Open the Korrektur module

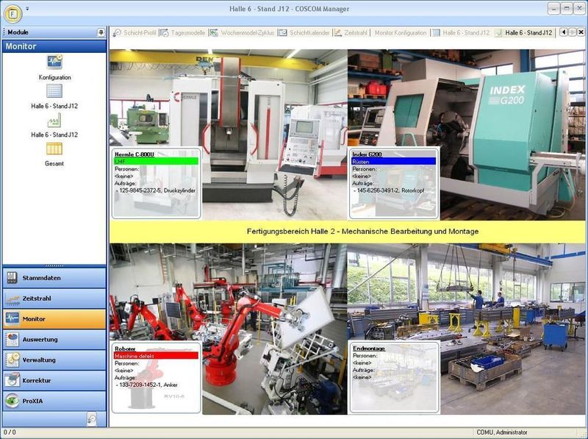click(x=54, y=380)
